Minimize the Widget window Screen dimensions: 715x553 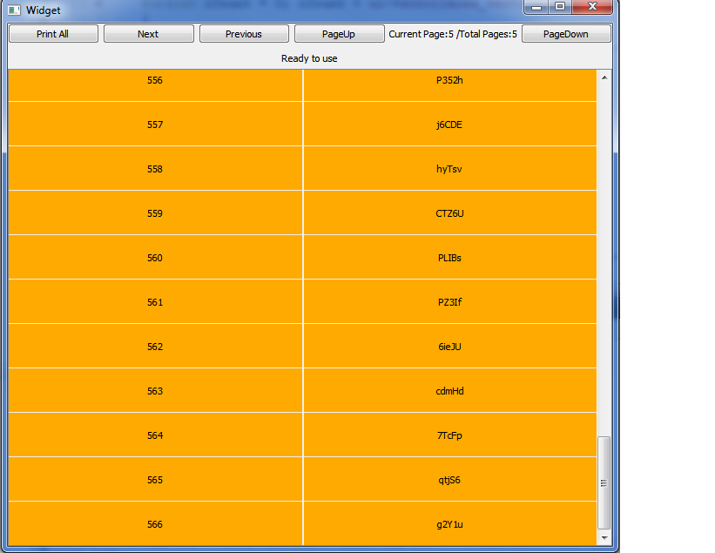536,8
